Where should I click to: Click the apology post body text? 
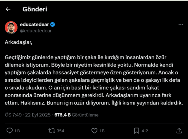(93, 80)
